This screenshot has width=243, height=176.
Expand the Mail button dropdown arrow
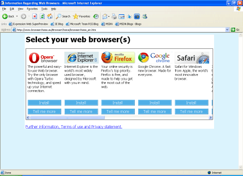(109, 16)
